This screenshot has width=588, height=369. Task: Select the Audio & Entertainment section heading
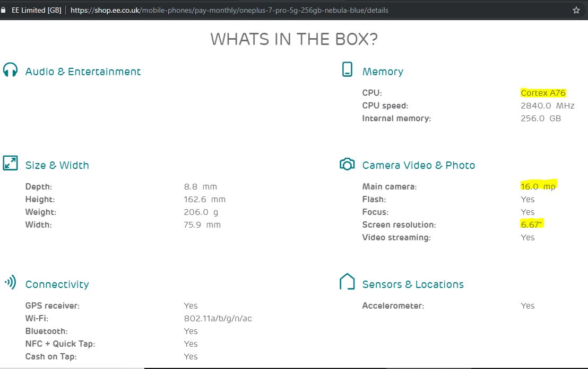[83, 71]
